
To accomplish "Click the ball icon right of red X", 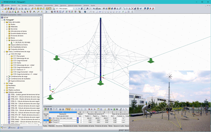I will coord(135,9).
